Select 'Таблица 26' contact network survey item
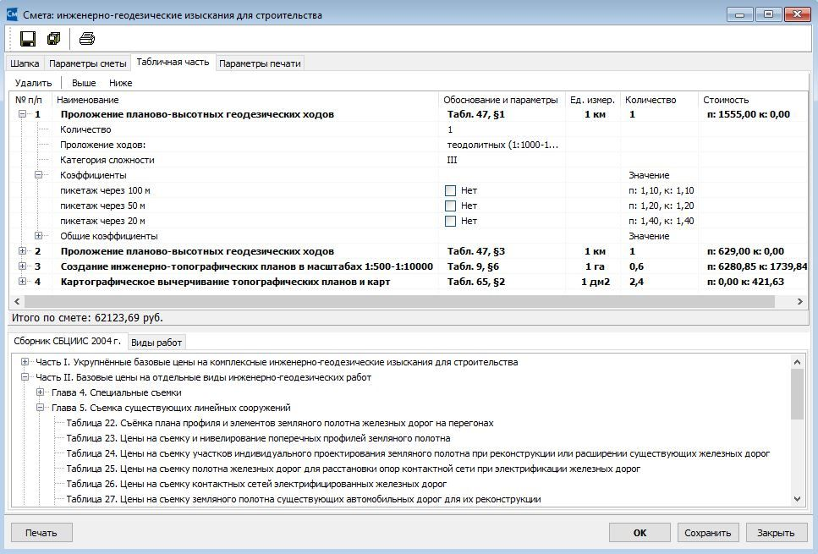The height and width of the screenshot is (554, 818). [x=256, y=484]
